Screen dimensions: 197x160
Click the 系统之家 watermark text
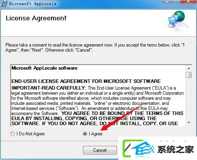point(175,149)
